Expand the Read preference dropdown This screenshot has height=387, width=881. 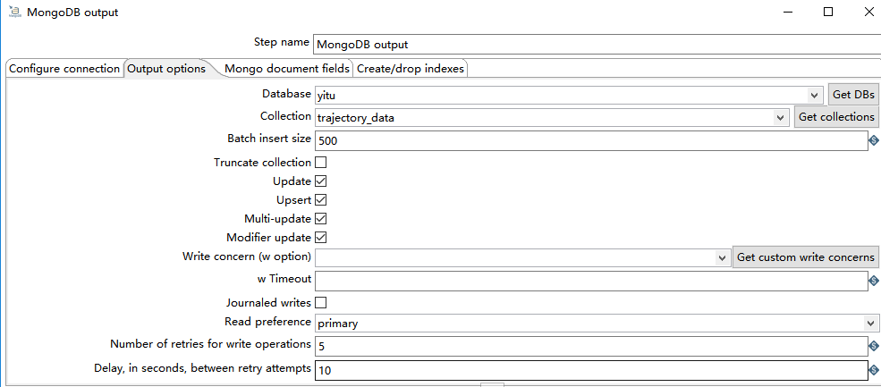coord(871,324)
